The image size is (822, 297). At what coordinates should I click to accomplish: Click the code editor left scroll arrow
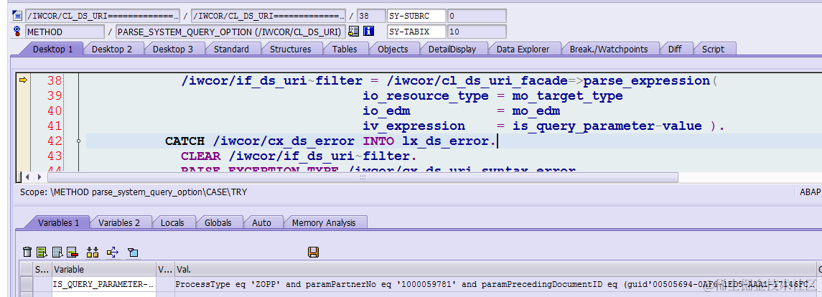pyautogui.click(x=27, y=177)
